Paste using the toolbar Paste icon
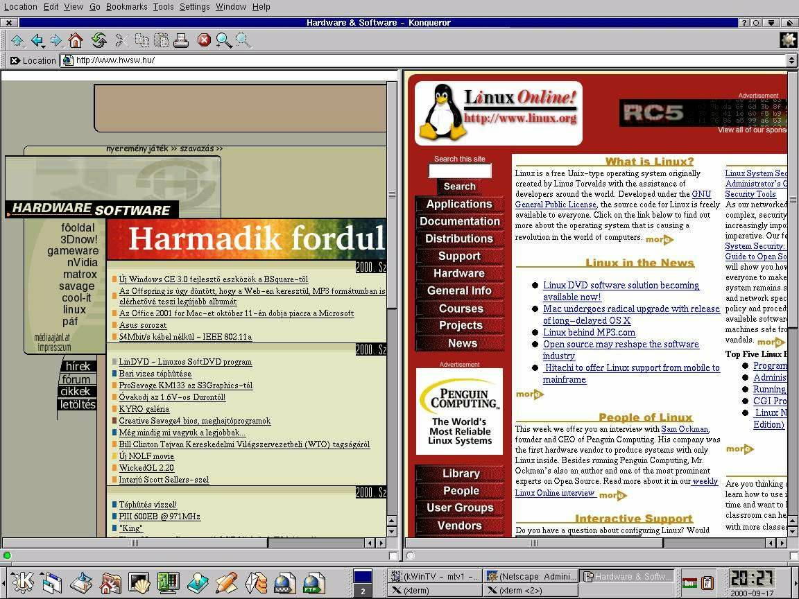Screen dimensions: 799x599 click(162, 40)
